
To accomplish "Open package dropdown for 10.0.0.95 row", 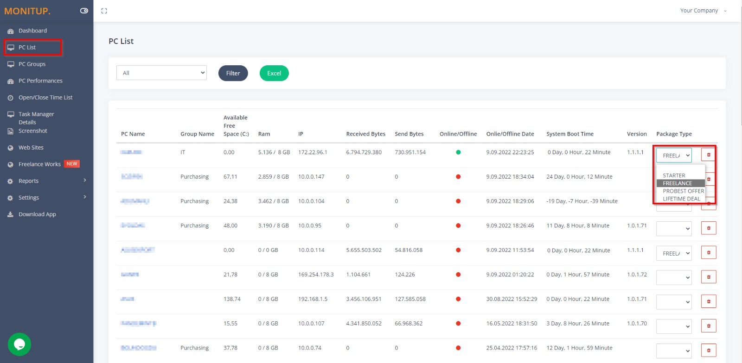I will 674,228.
